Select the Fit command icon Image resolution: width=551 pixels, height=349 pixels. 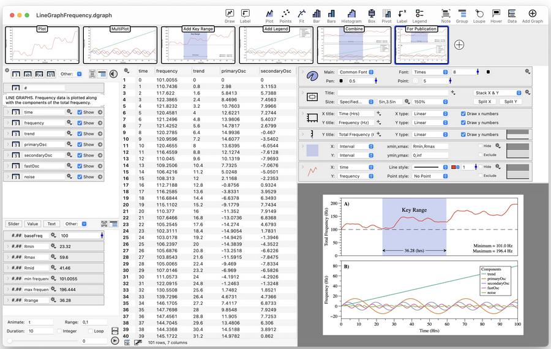(301, 13)
